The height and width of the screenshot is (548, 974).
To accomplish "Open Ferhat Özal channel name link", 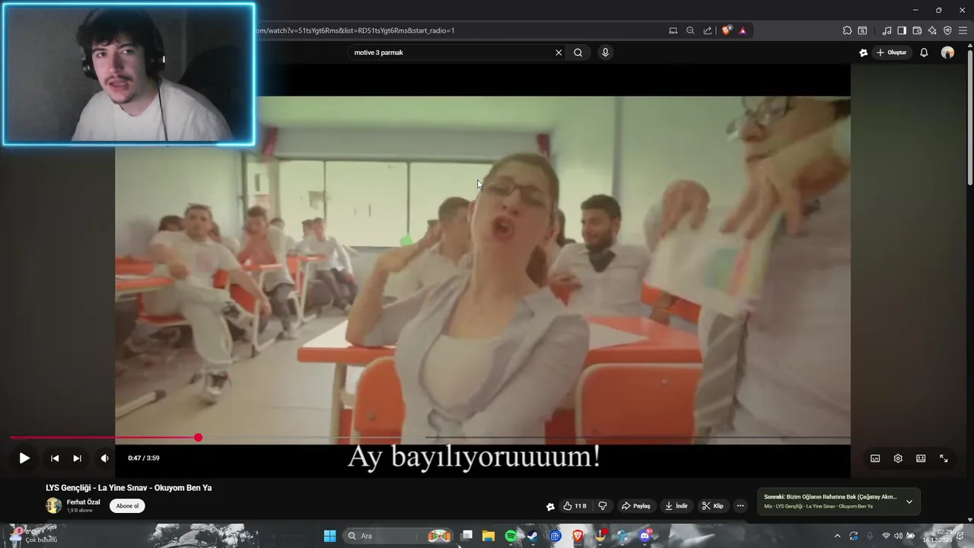I will 83,502.
